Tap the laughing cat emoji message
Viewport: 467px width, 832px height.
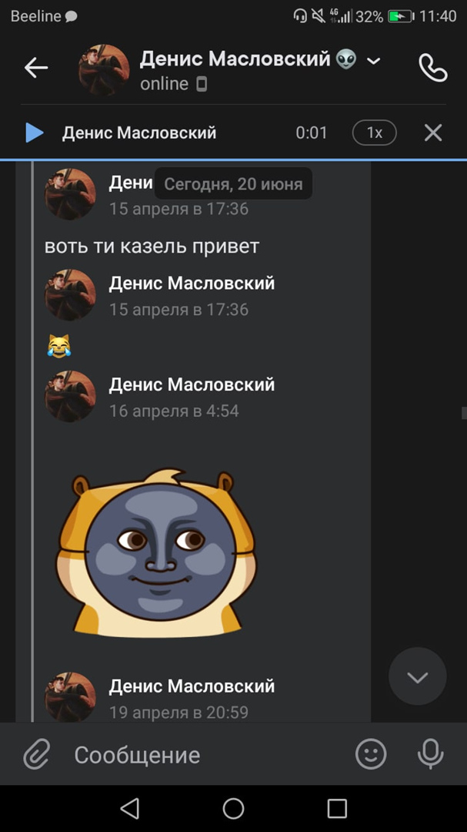click(58, 346)
